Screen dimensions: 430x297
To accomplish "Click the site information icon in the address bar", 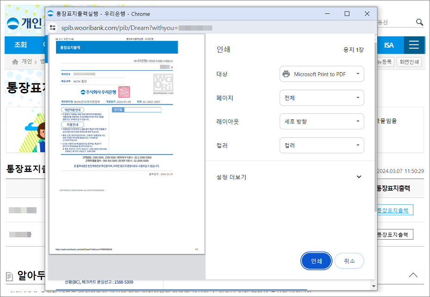I will click(x=53, y=28).
